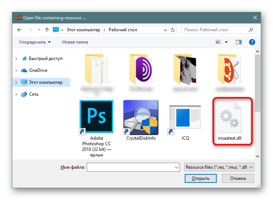Select OneDrive in navigation pane

point(38,70)
